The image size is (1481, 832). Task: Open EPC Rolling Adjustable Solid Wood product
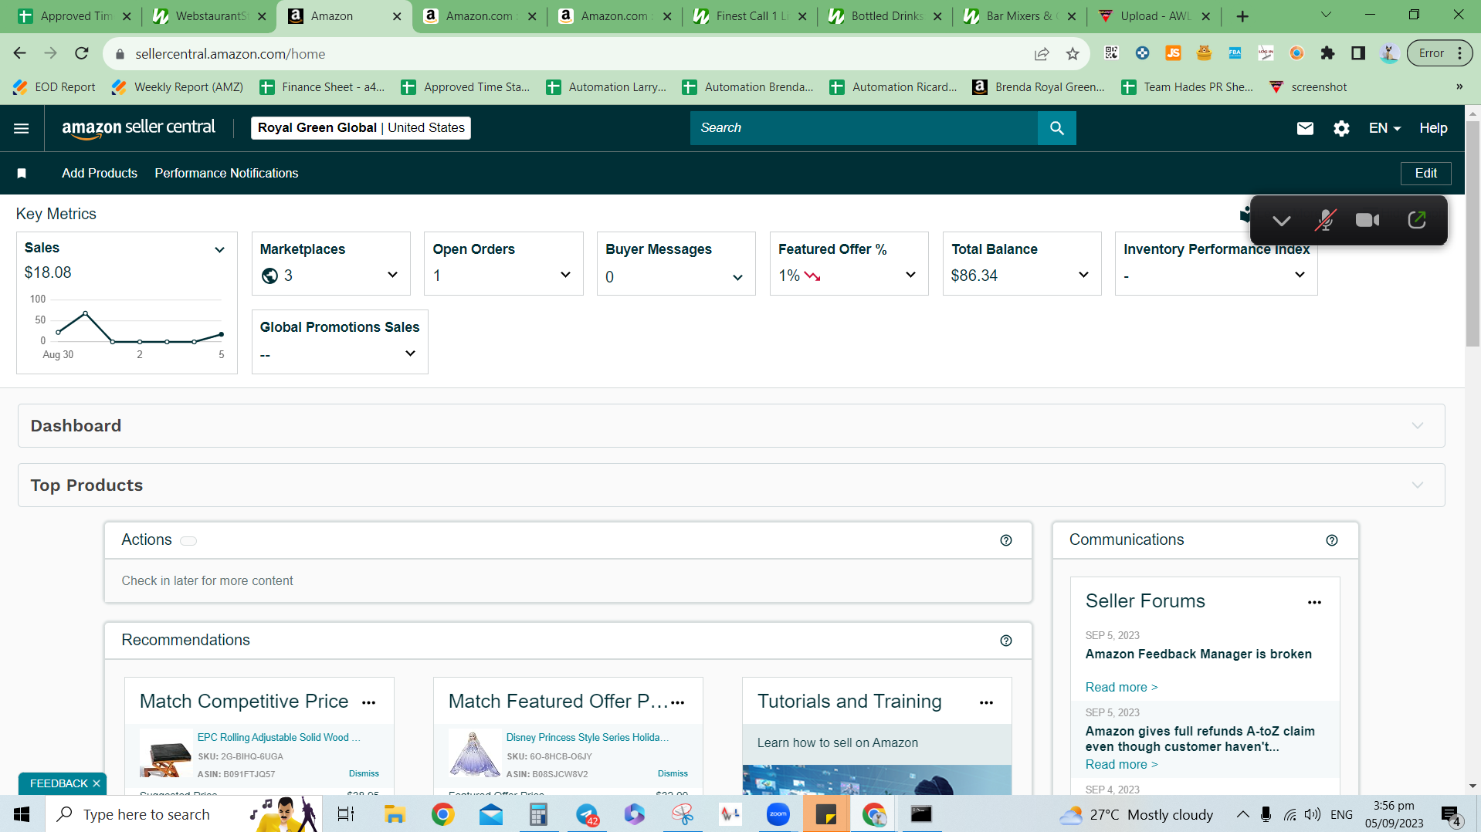279,738
